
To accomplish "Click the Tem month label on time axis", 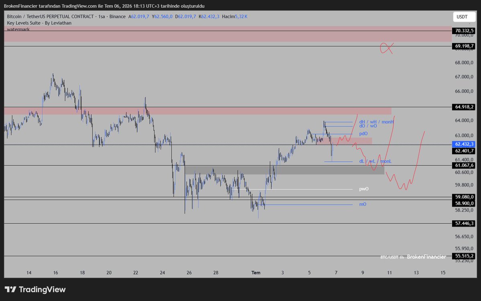I will [256, 273].
